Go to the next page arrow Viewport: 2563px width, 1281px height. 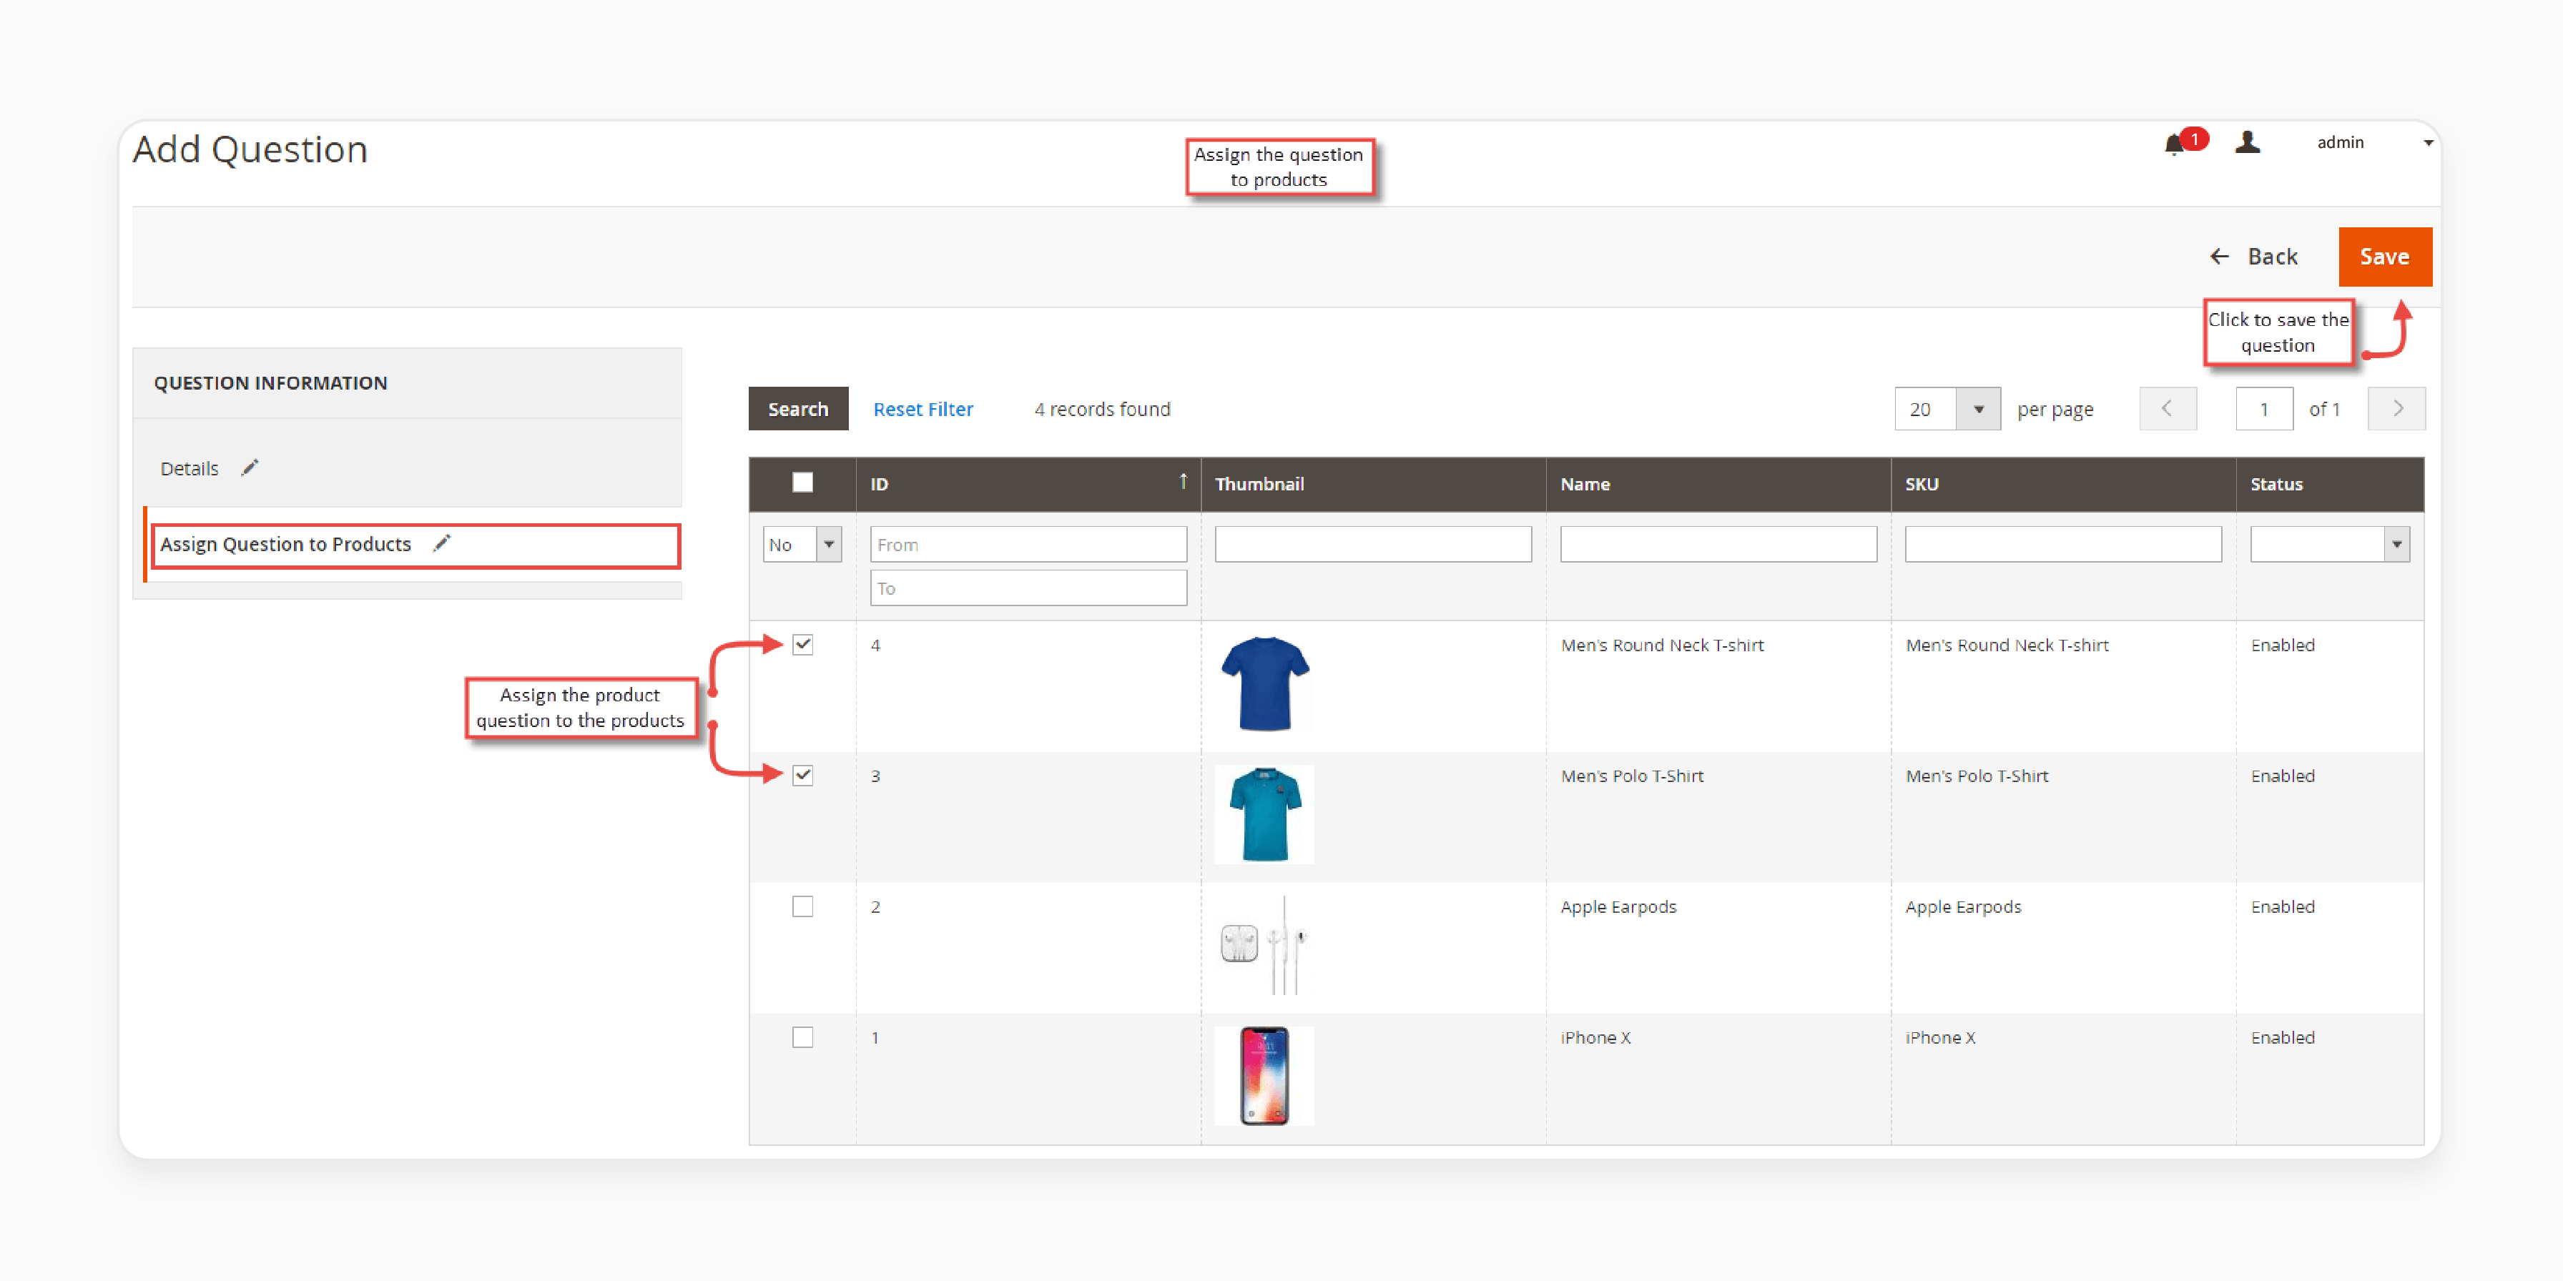2397,409
